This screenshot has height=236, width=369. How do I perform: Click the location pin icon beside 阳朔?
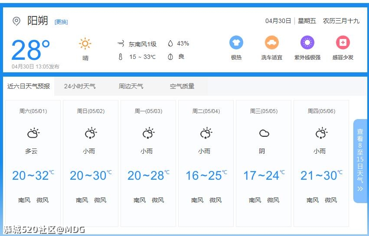pos(16,21)
